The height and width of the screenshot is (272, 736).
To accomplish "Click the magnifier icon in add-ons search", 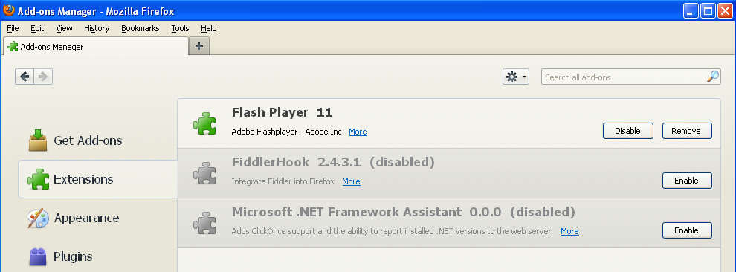I will pos(713,77).
